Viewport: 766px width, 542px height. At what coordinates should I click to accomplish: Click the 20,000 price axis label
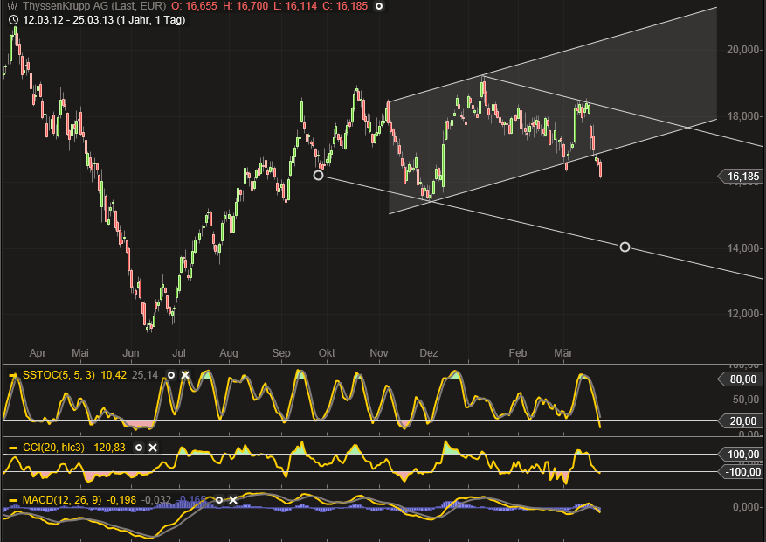click(x=742, y=50)
